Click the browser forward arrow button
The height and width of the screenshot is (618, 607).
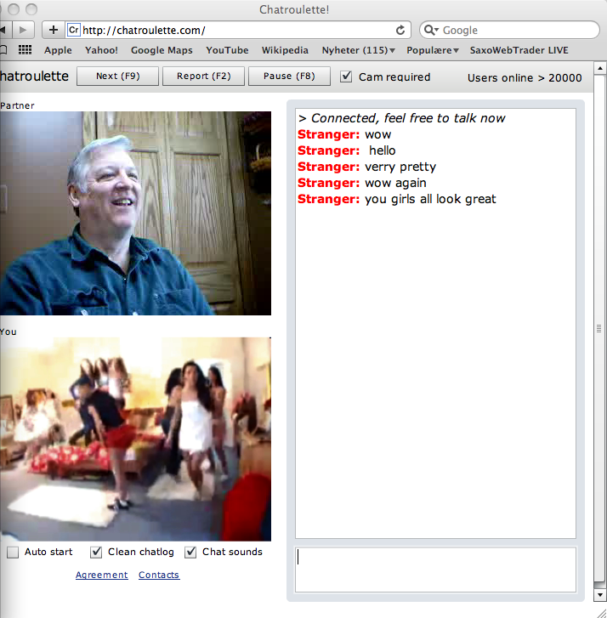tap(23, 30)
